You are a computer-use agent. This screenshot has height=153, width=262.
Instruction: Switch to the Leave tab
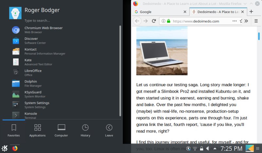pos(109,130)
